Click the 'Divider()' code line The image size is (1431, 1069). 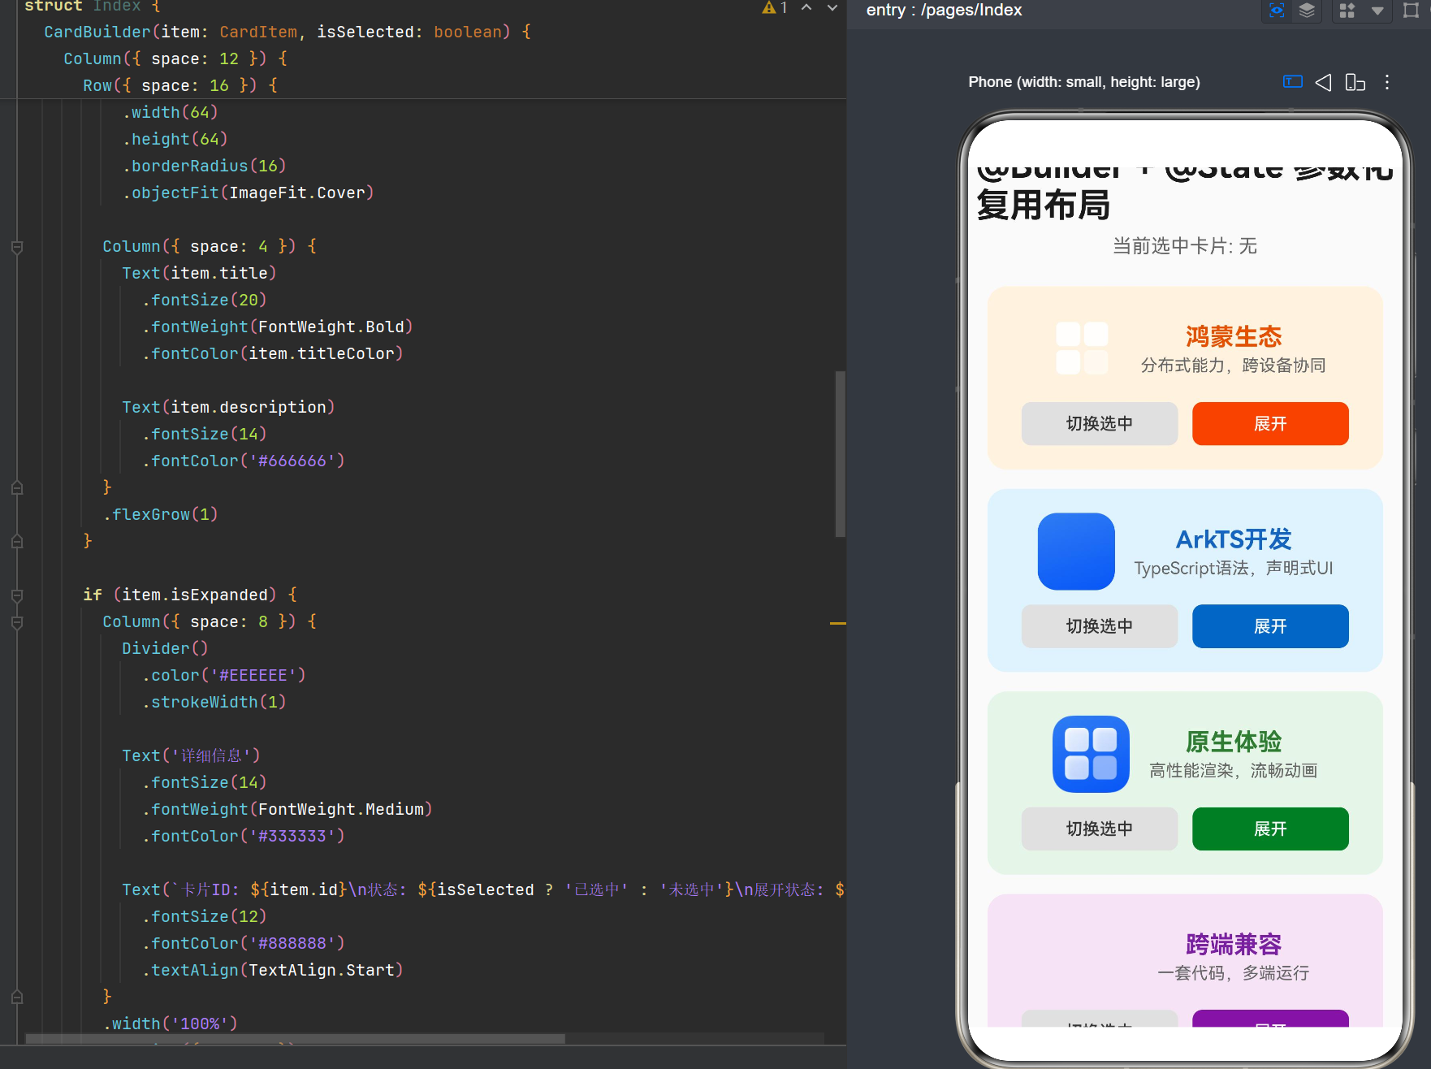(x=165, y=648)
